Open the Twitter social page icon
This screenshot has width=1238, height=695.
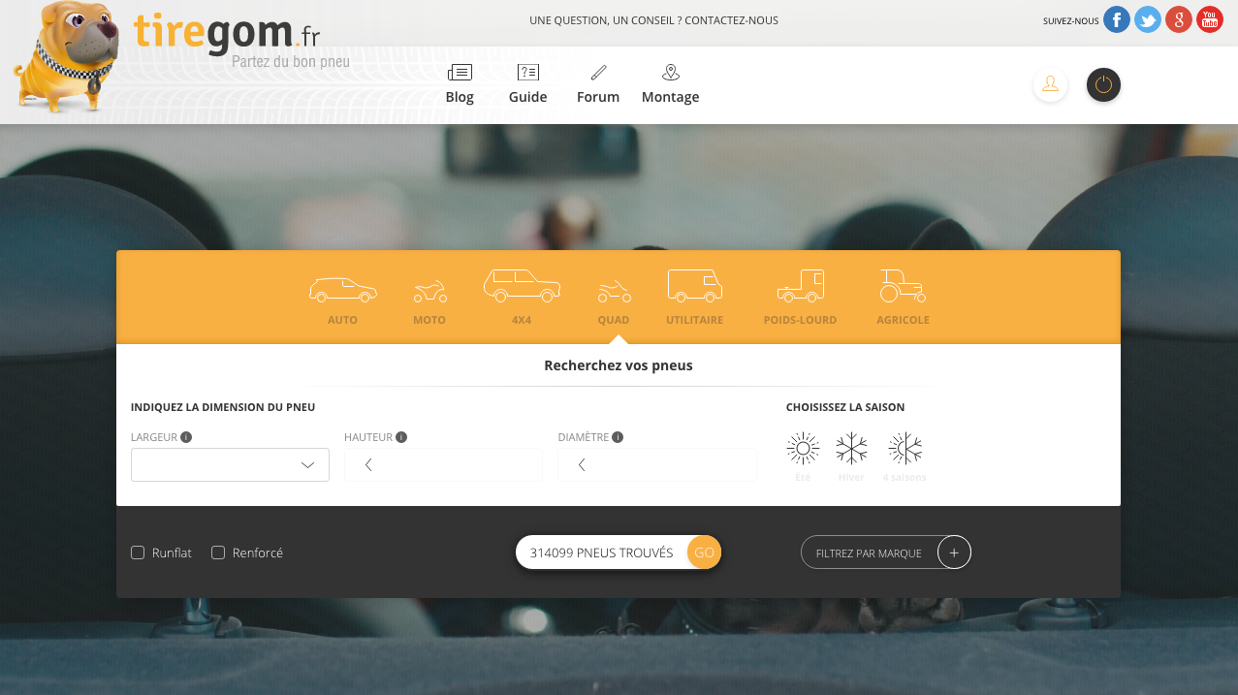pos(1148,19)
